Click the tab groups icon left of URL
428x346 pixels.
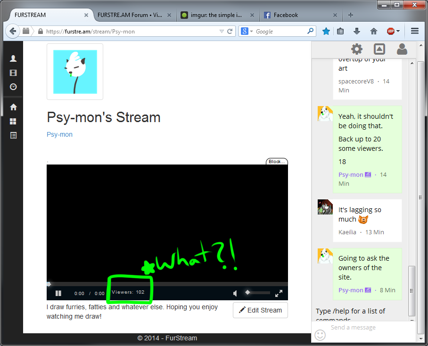click(x=26, y=31)
